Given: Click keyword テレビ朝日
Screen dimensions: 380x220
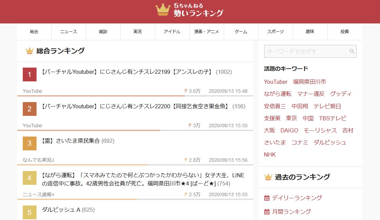Looking at the screenshot, I should (x=327, y=106).
